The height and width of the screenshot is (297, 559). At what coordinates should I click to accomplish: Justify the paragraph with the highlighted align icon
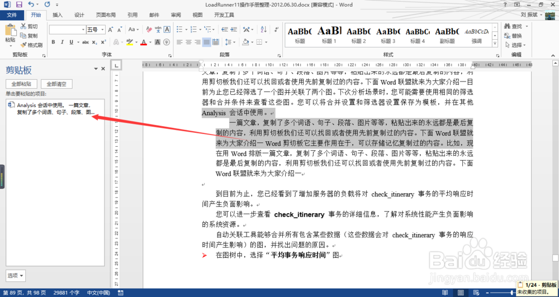pyautogui.click(x=207, y=42)
